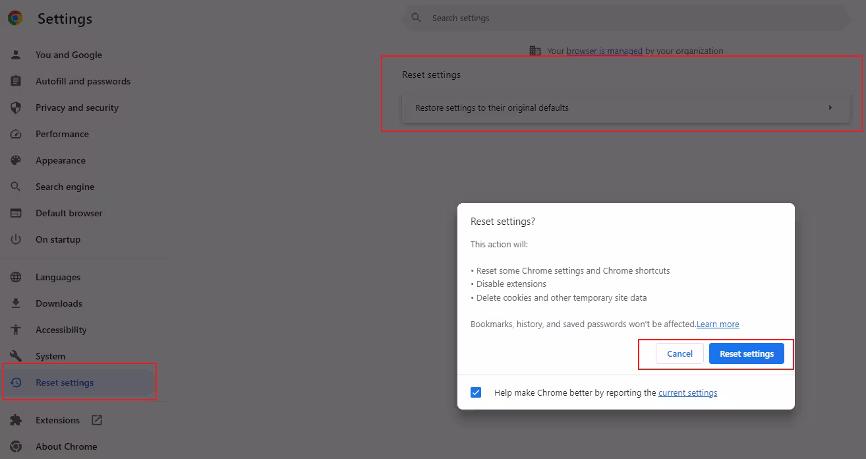Click the Performance gauge icon
Screen dimensions: 866x459
pos(16,134)
